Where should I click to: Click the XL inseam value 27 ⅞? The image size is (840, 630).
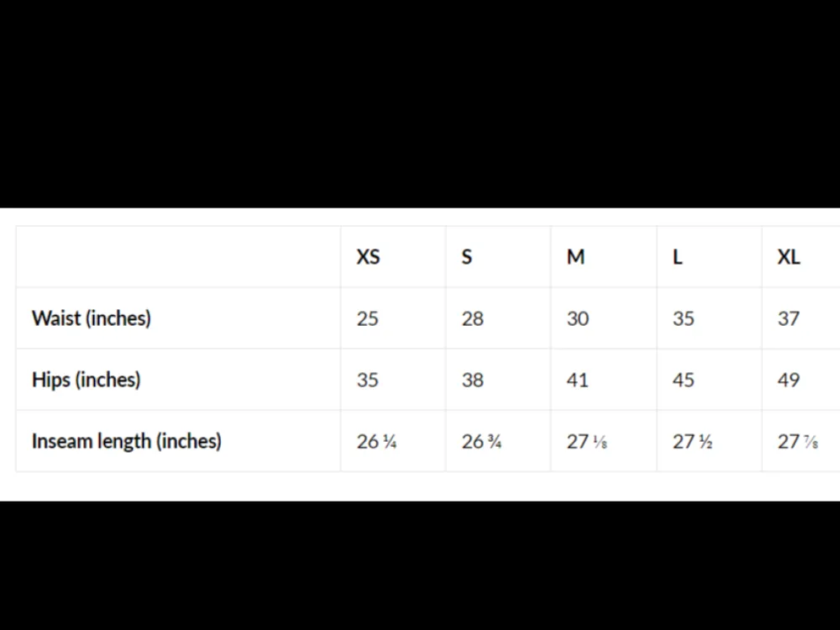coord(798,442)
